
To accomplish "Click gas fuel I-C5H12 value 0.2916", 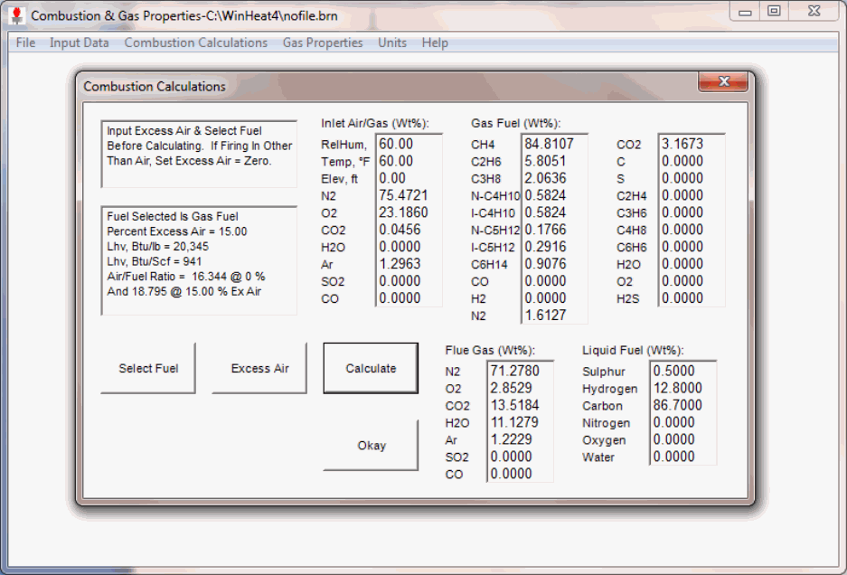I will pyautogui.click(x=555, y=247).
